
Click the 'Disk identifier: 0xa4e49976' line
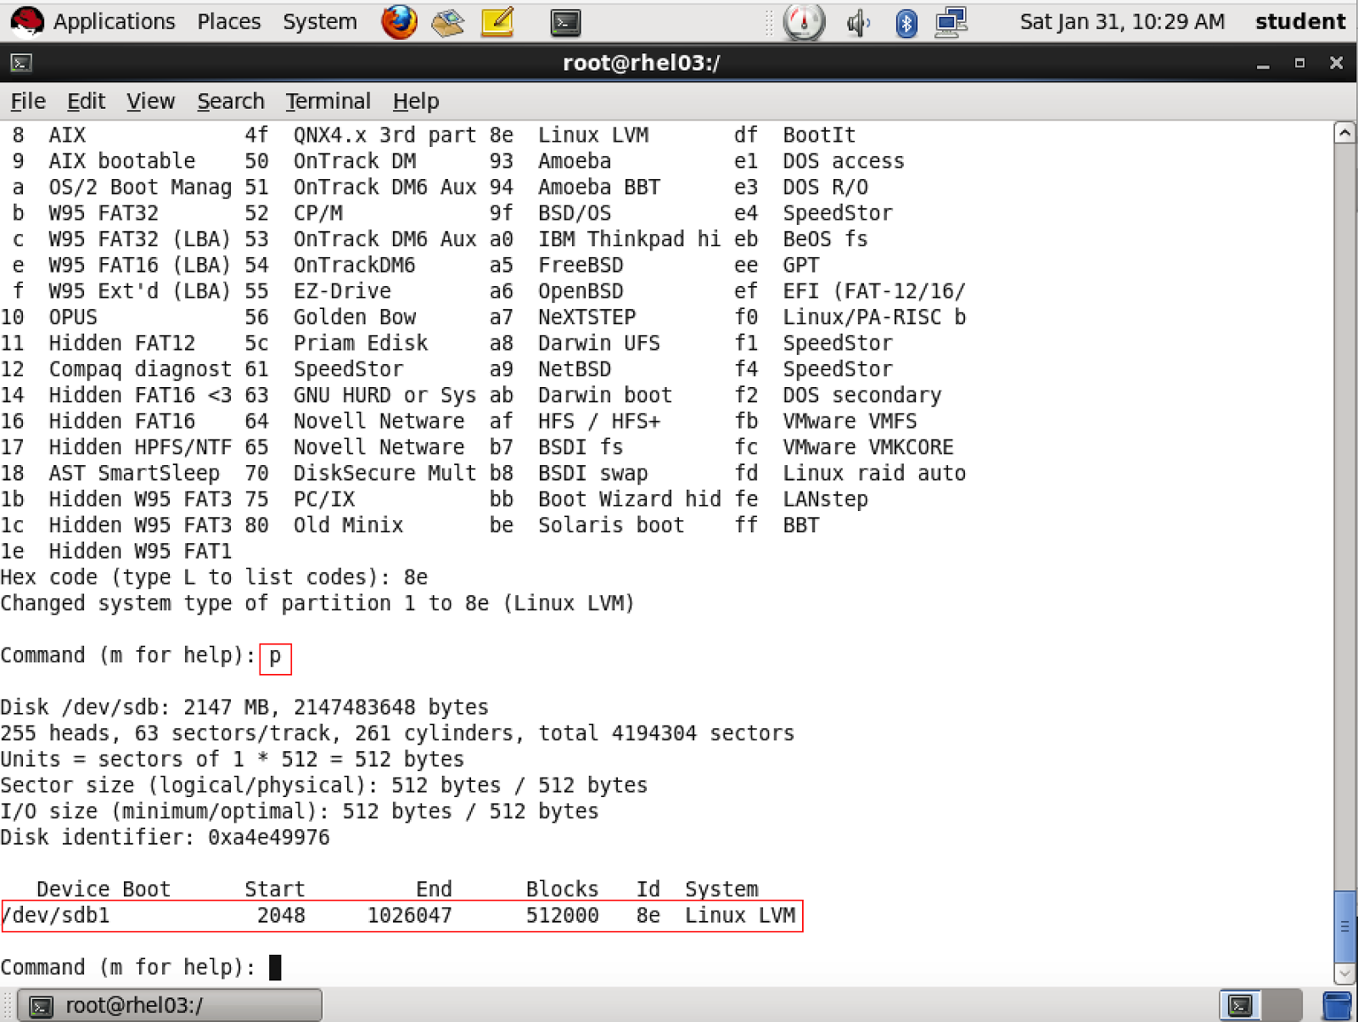(x=166, y=838)
